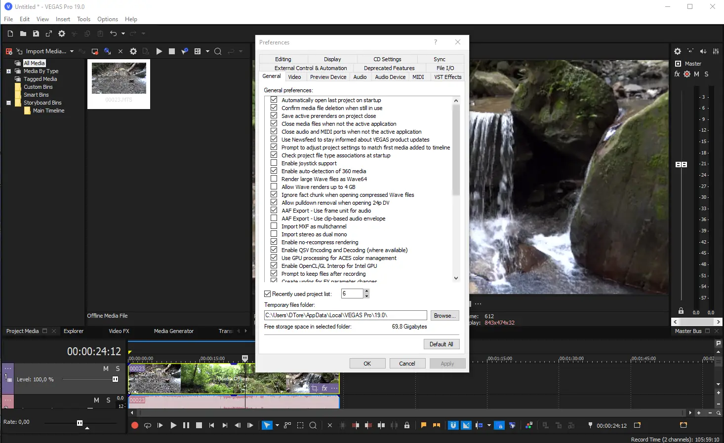Adjust the playback Rate slider handle
This screenshot has height=443, width=724.
tap(80, 423)
